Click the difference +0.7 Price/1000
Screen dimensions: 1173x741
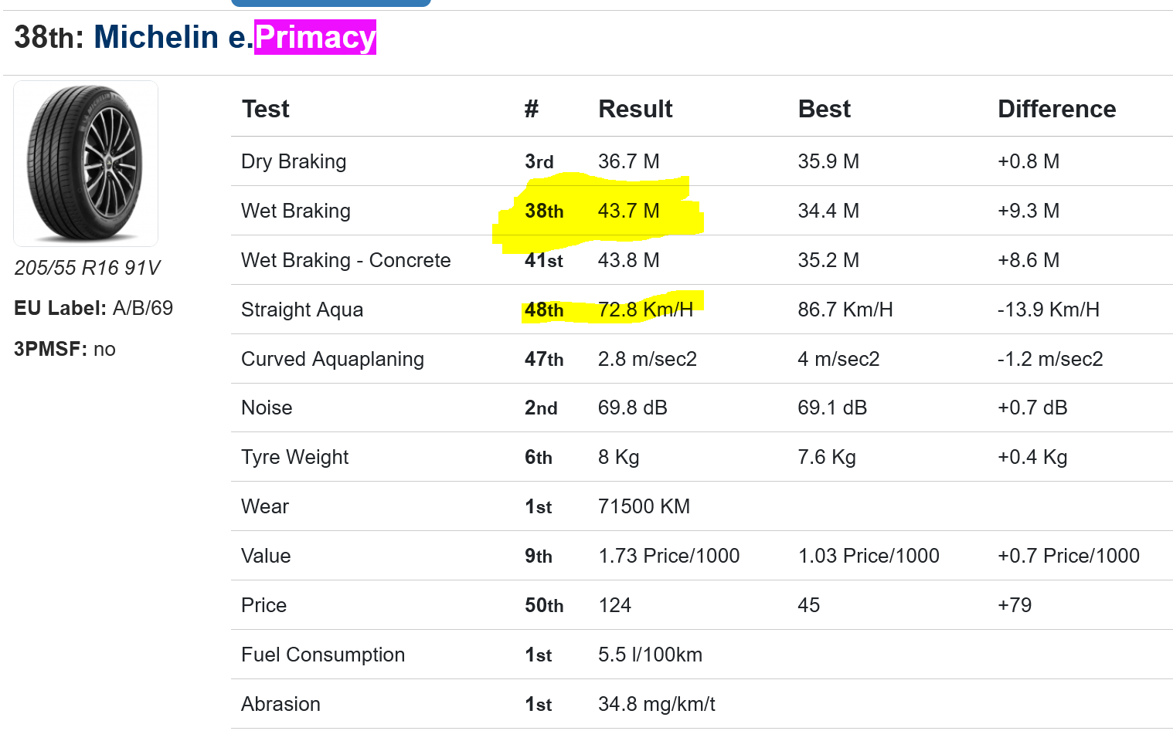pos(1069,556)
